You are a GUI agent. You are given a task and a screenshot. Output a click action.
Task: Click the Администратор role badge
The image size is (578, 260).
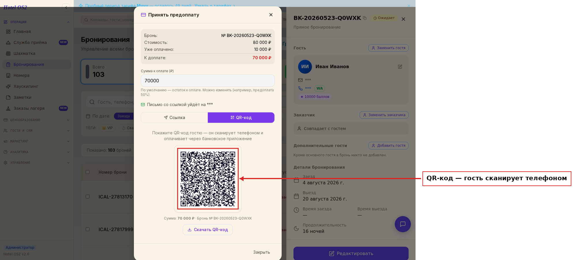(x=20, y=248)
